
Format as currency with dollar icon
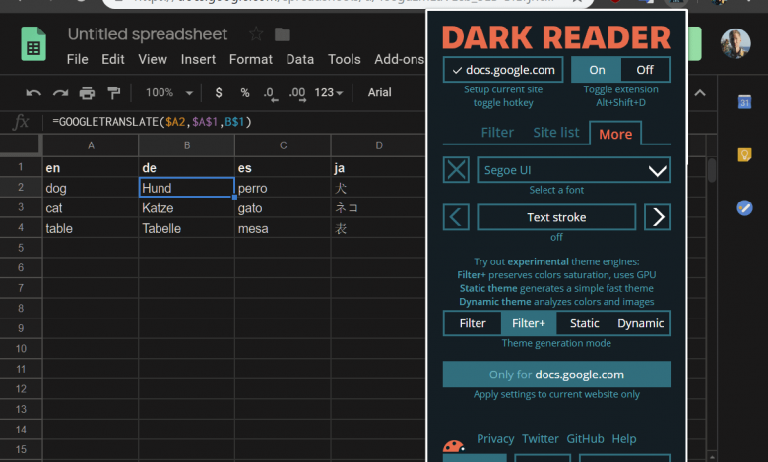tap(219, 92)
